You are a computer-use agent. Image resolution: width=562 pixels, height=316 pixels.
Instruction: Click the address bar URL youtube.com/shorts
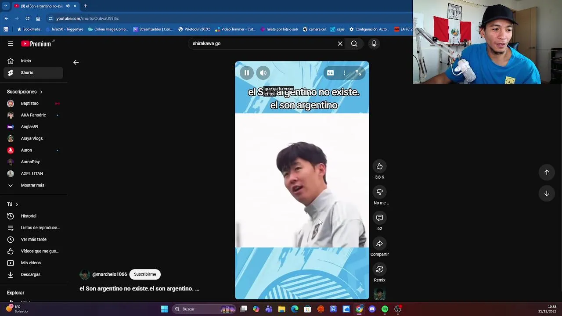click(87, 18)
